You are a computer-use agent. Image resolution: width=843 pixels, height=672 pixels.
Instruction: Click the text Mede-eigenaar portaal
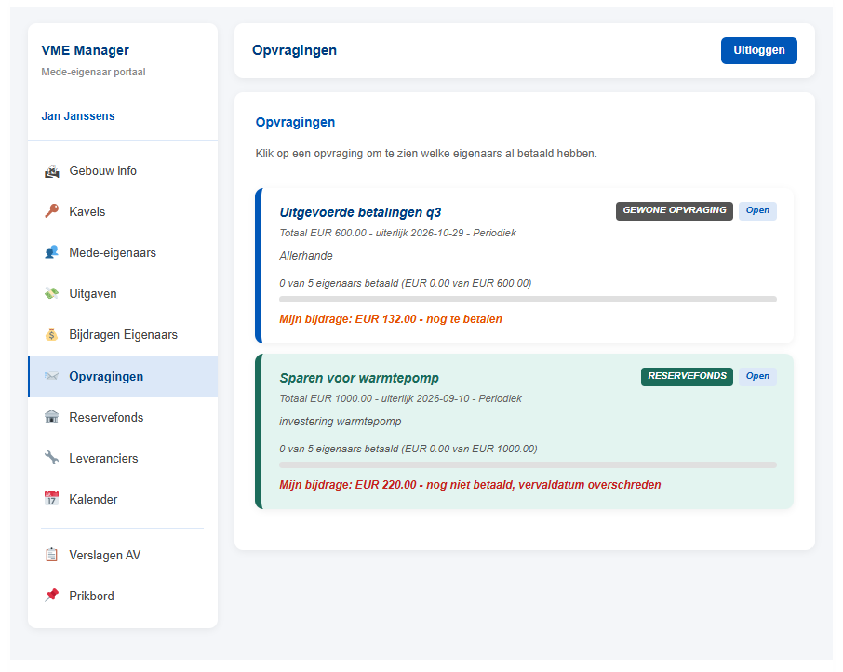[x=93, y=72]
